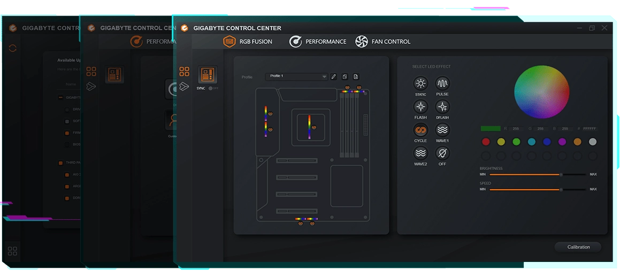
Task: Select the upper LED zone marker on the left heatsink
Action: [270, 114]
